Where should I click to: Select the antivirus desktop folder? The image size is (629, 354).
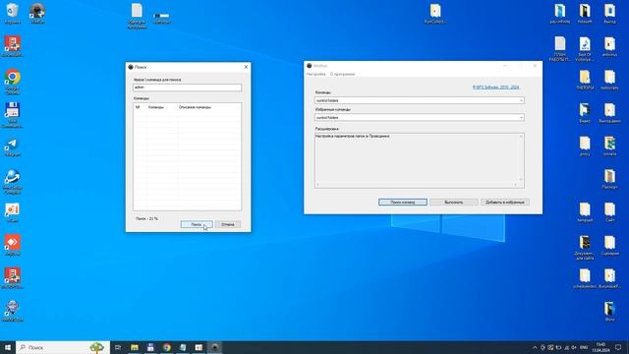609,47
